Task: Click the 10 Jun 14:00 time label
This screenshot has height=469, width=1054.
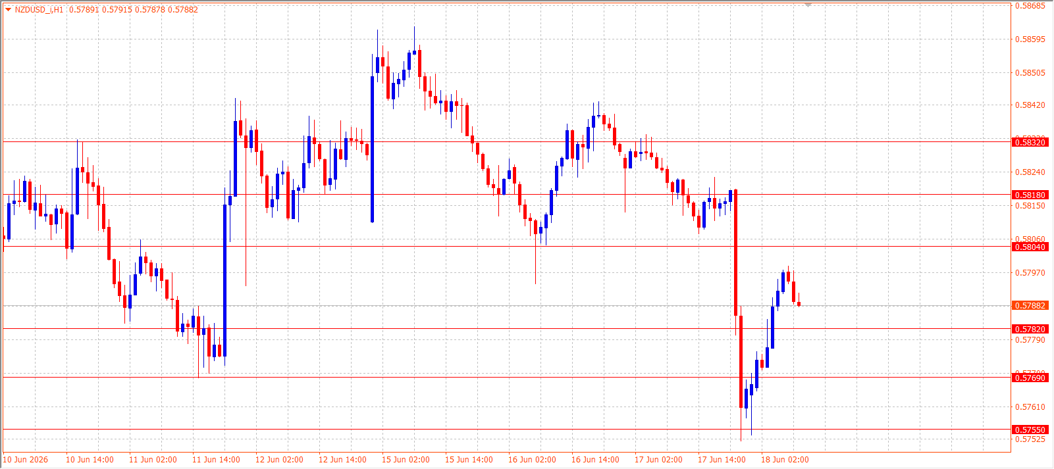Action: click(90, 460)
